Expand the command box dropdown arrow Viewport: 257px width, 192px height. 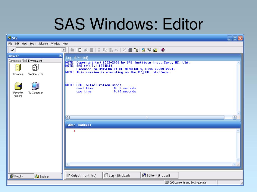point(63,50)
